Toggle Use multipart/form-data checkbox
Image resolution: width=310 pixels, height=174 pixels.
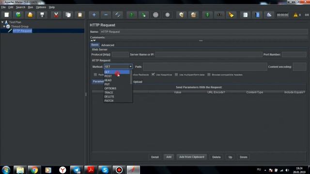[176, 74]
